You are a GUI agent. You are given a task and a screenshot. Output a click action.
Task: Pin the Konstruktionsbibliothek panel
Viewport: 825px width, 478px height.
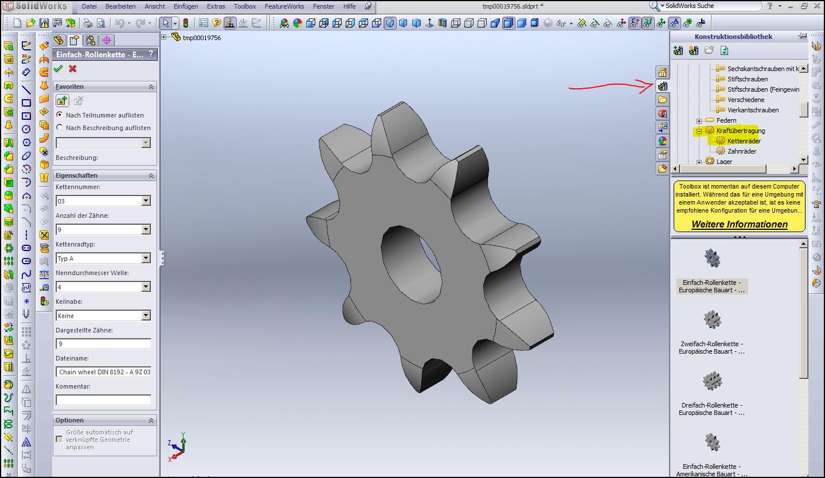801,36
